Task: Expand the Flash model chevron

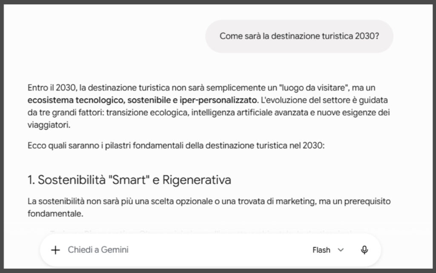Action: pyautogui.click(x=341, y=250)
